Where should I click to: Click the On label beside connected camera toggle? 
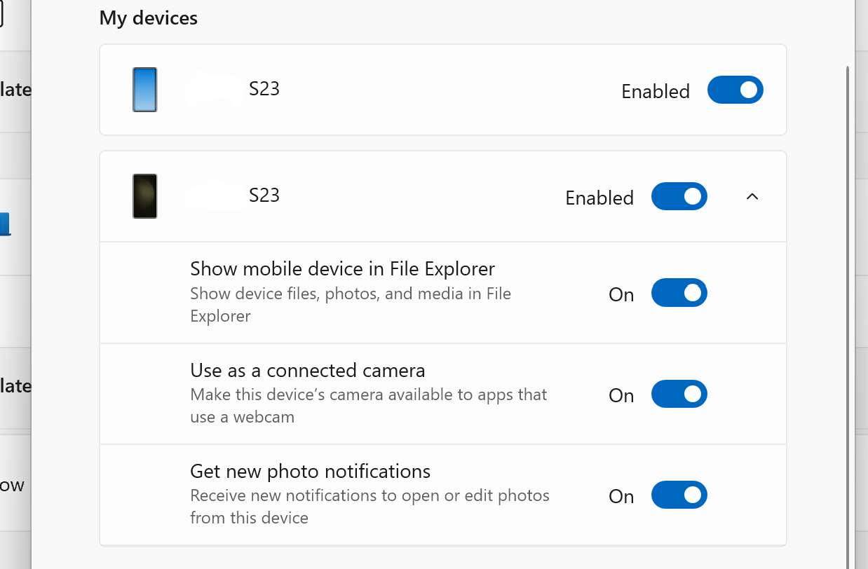(x=621, y=396)
